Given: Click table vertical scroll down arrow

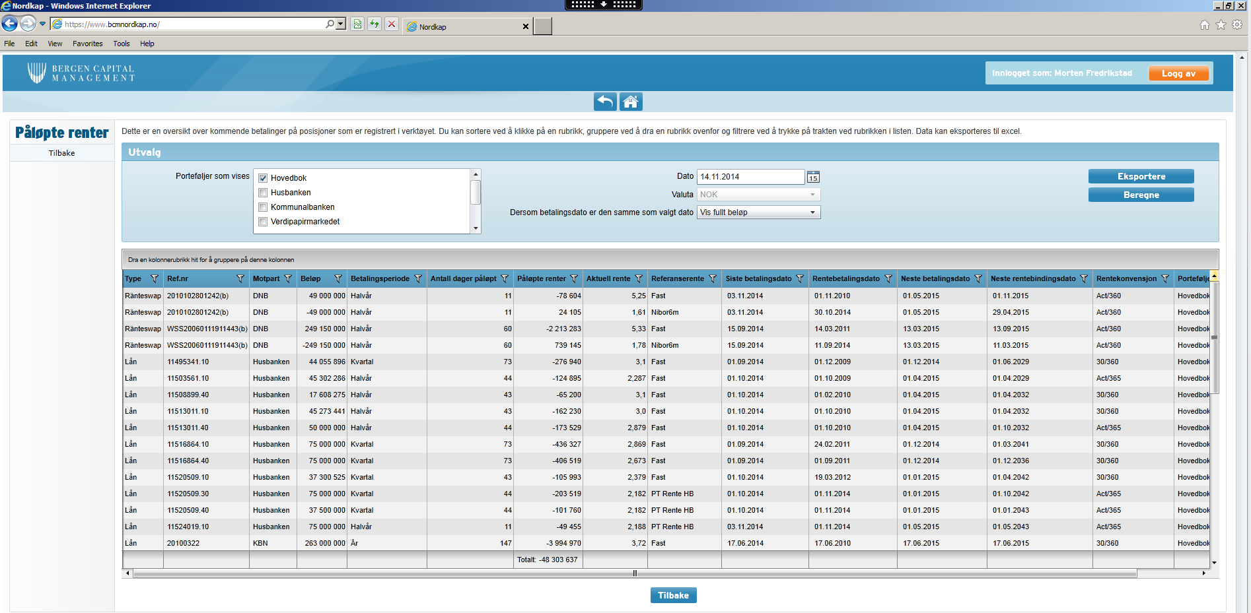Looking at the screenshot, I should pos(1214,563).
